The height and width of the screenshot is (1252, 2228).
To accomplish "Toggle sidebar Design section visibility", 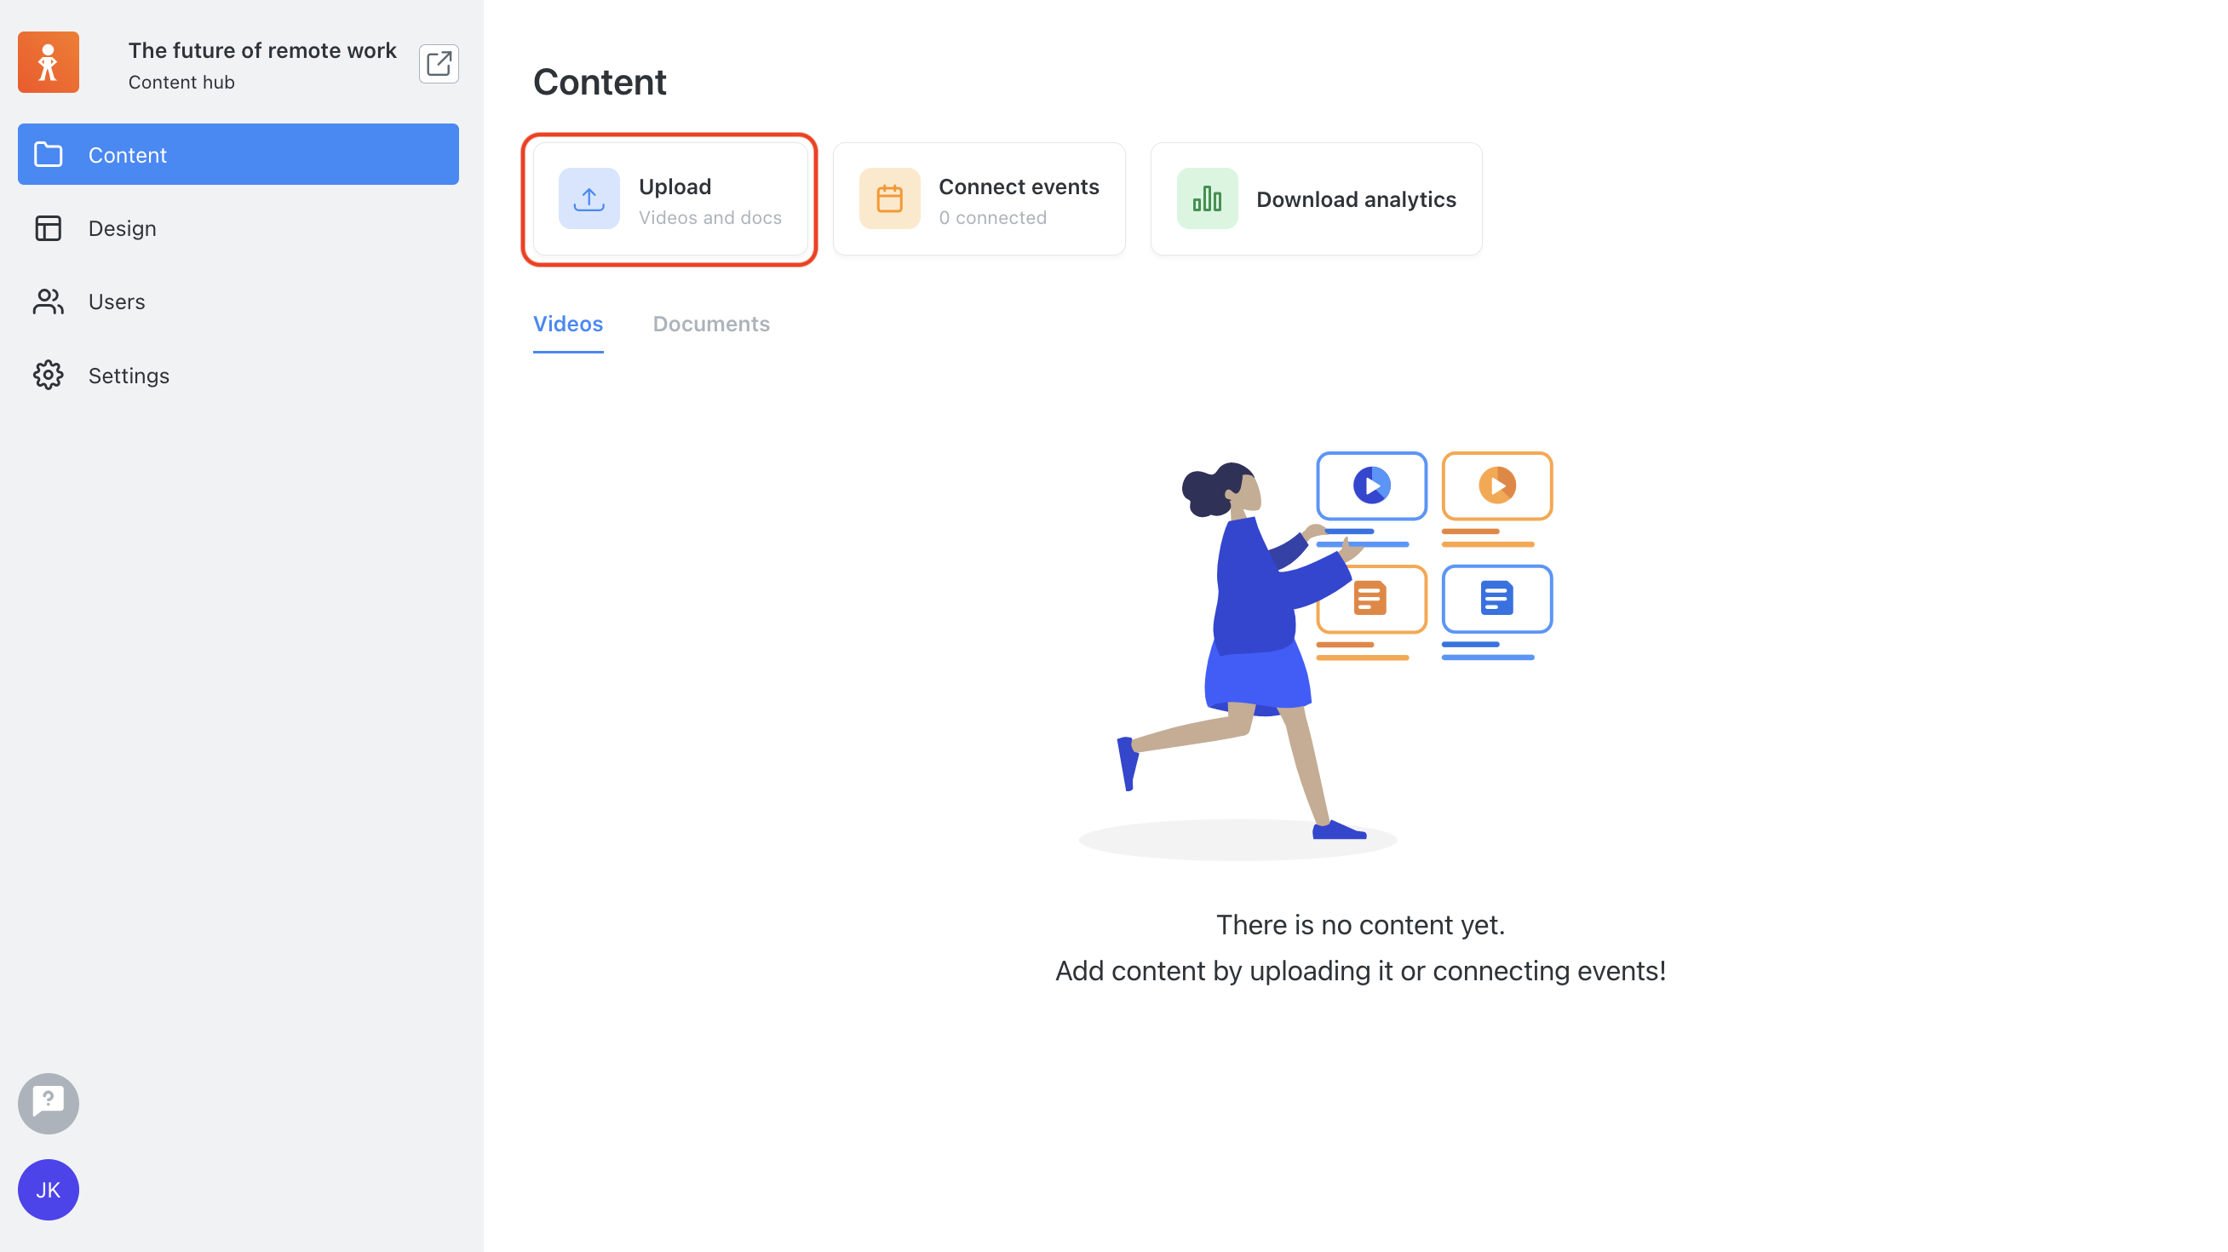I will point(238,228).
